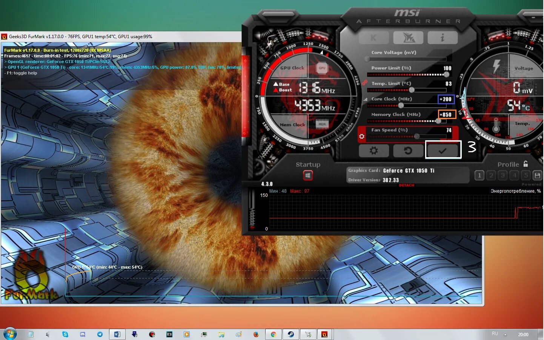Click the FurMark window title bar
The width and height of the screenshot is (544, 340).
point(121,37)
